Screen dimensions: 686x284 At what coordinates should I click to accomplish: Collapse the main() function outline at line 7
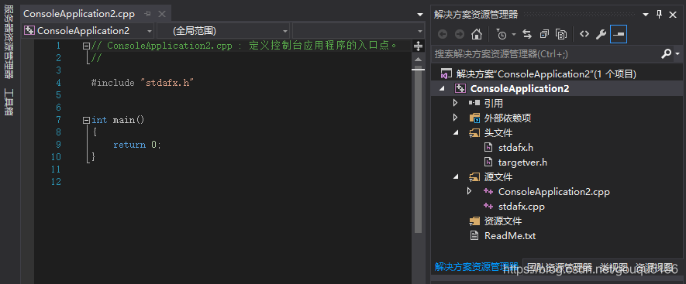(86, 120)
